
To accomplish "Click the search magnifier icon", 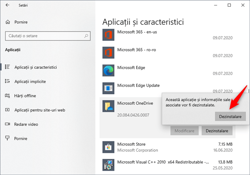I will [x=86, y=36].
